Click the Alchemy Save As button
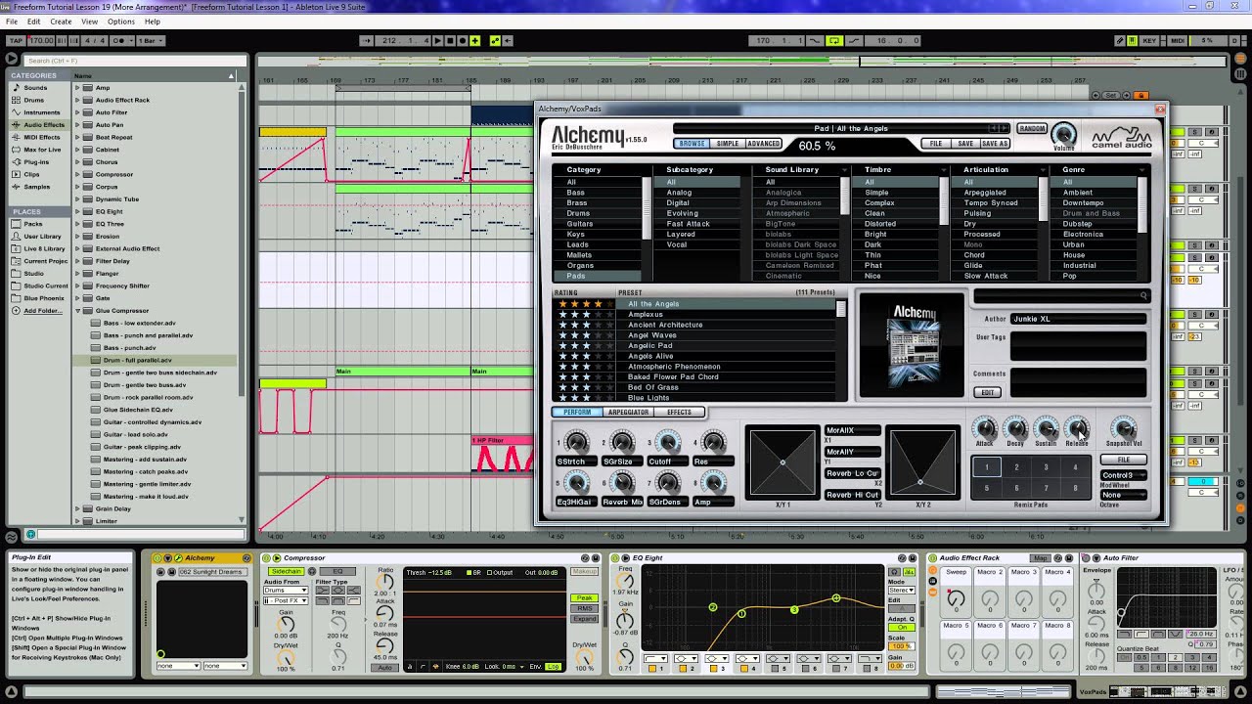This screenshot has width=1252, height=704. 994,144
